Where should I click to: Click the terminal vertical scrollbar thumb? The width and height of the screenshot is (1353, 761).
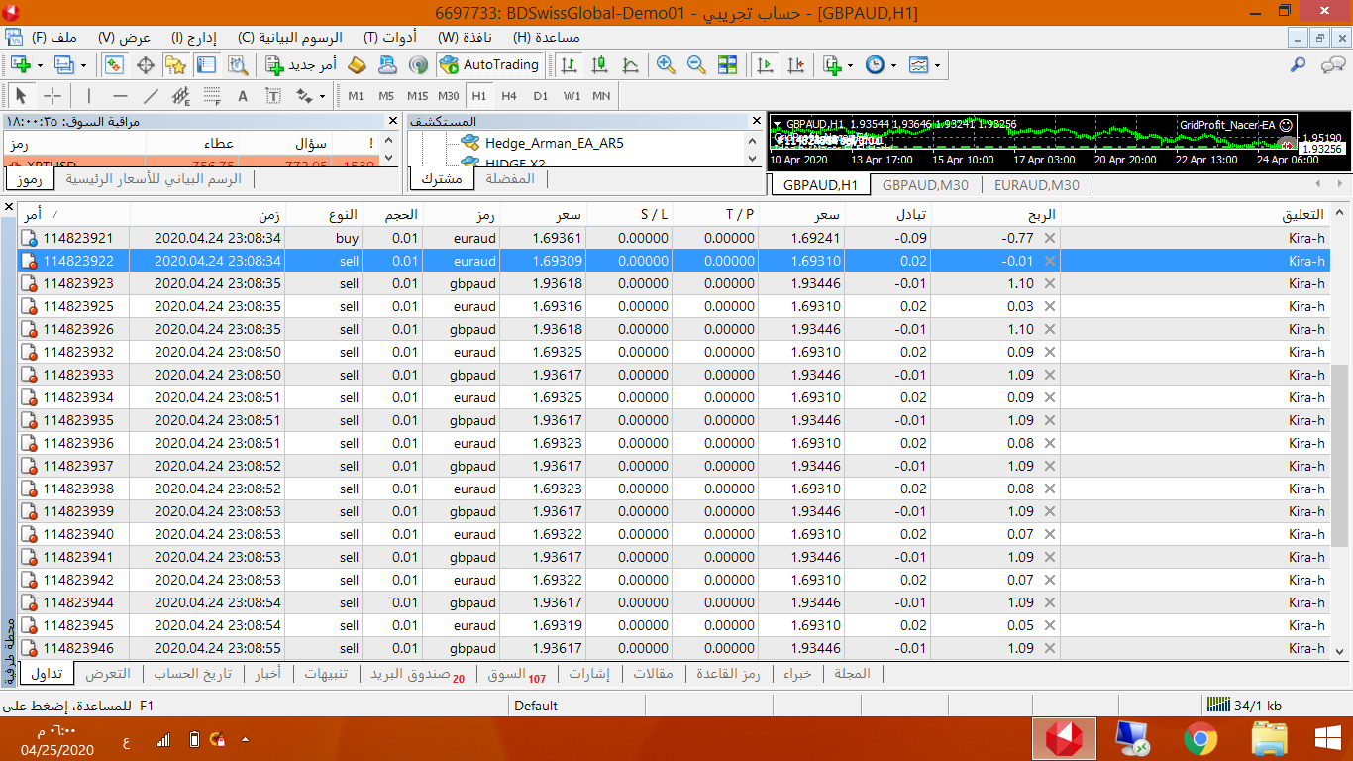click(x=1340, y=454)
